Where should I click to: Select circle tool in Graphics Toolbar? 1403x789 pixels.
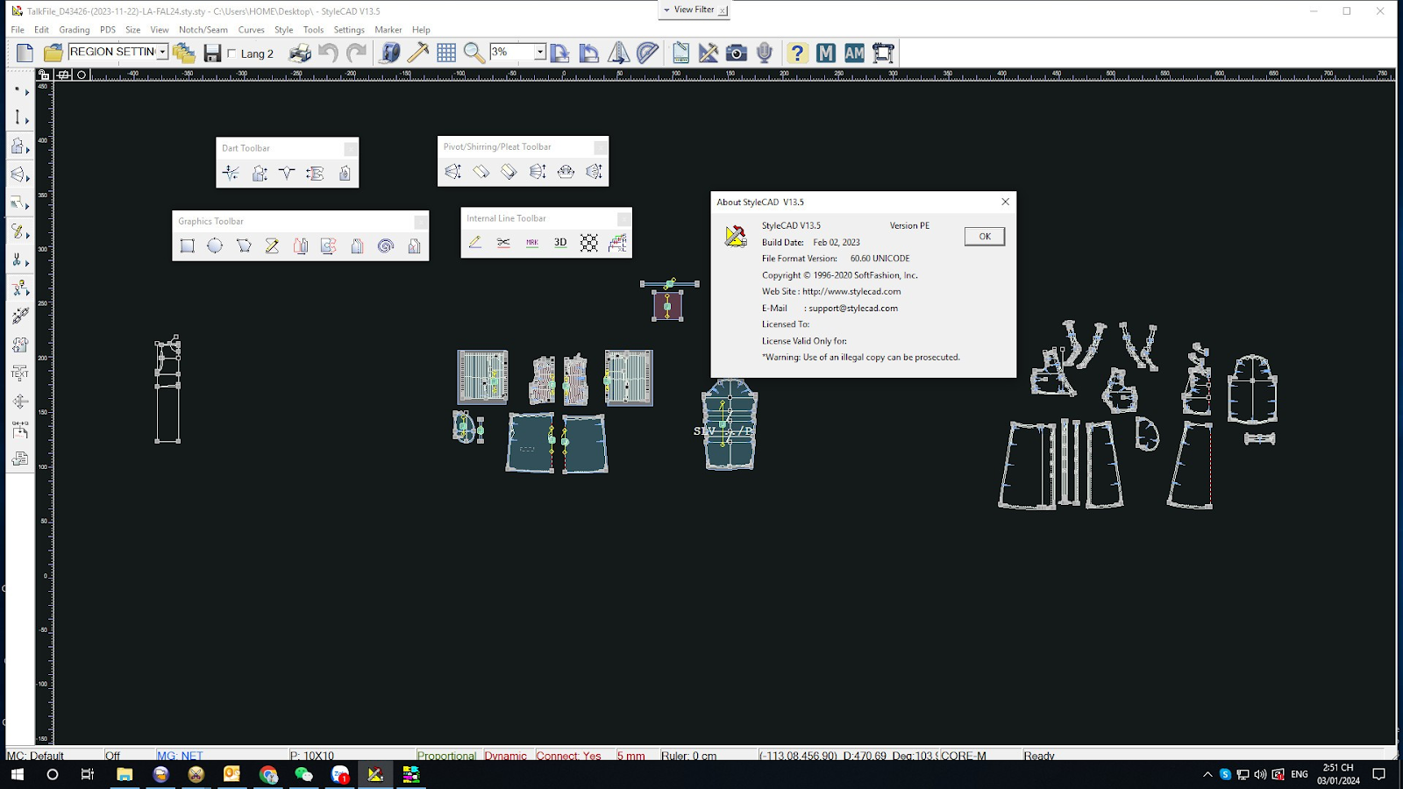tap(215, 245)
